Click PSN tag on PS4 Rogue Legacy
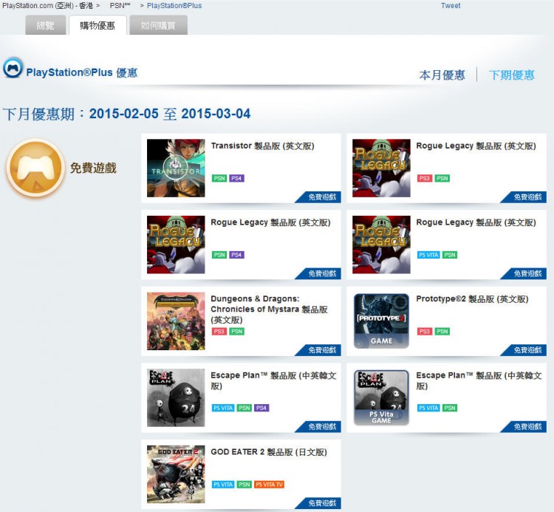 click(x=219, y=255)
